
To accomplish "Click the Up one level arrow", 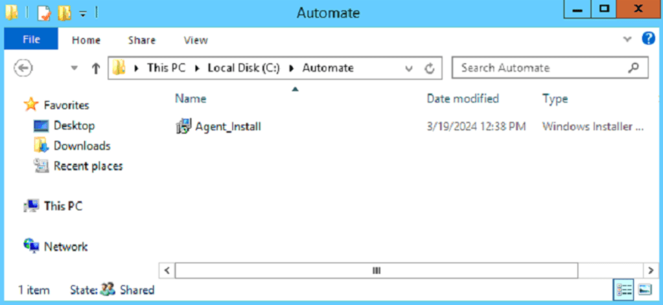I will 95,68.
